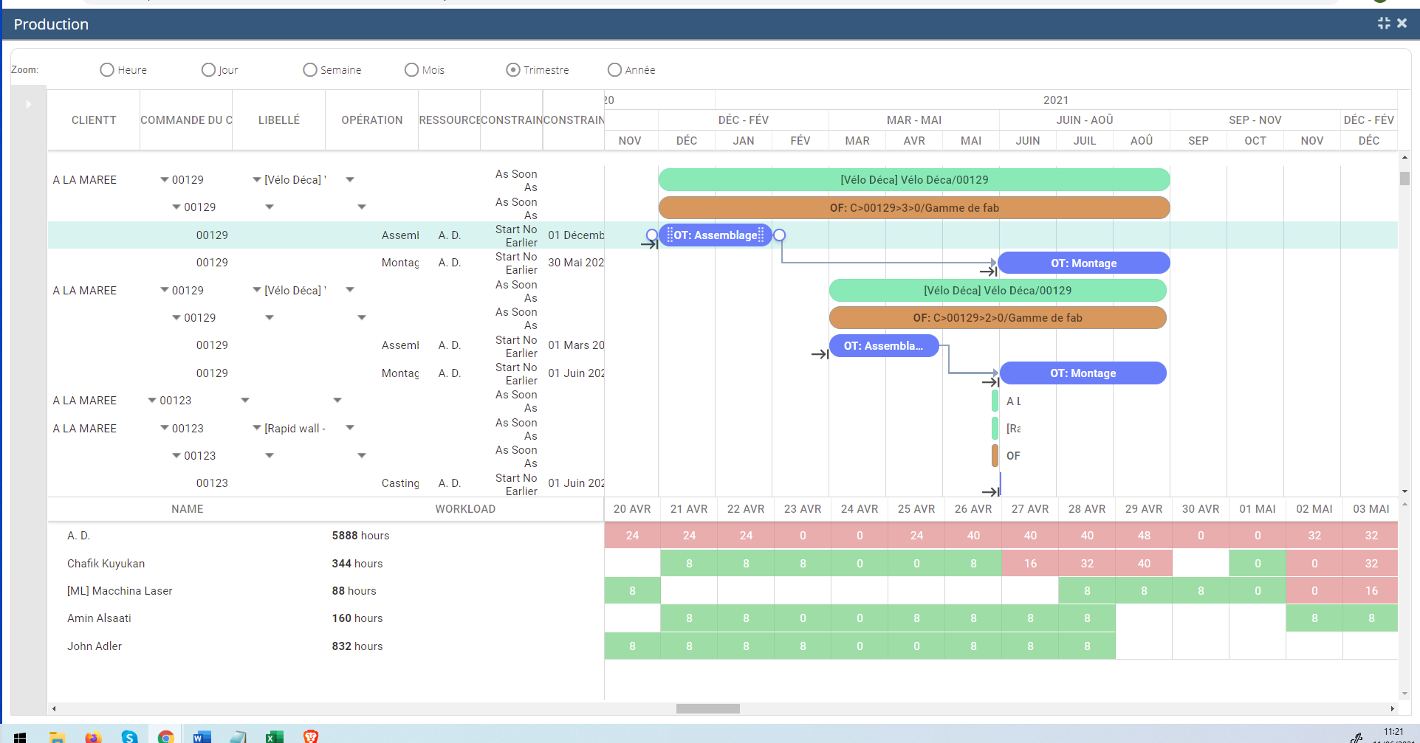Click the CLIENTT column header
Screen dimensions: 1420x743
[x=93, y=120]
